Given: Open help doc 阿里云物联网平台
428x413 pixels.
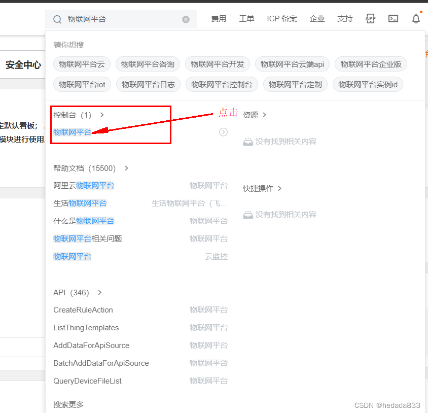Looking at the screenshot, I should tap(84, 186).
